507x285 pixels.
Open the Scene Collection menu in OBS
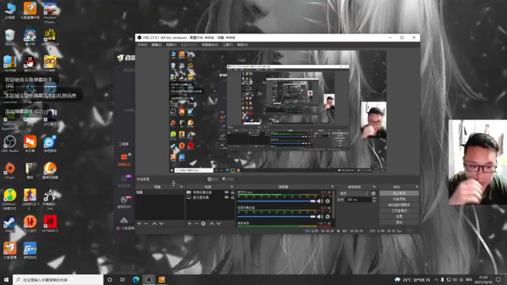[210, 45]
